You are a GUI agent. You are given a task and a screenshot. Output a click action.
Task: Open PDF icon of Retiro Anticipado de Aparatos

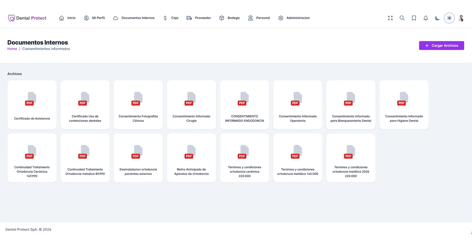[190, 152]
